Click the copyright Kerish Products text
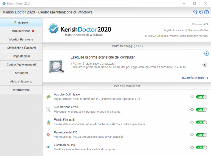Screen dimensions: 211x156 click(177, 36)
